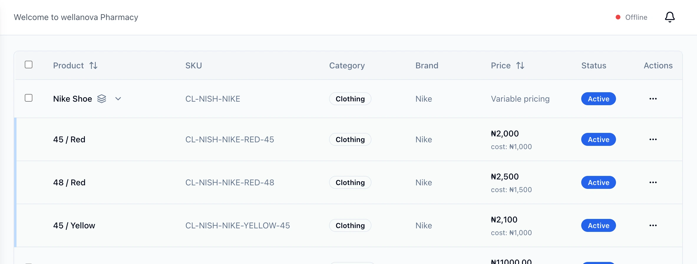Click the Clothing category badge for Nike Shoe
Image resolution: width=697 pixels, height=264 pixels.
[350, 99]
